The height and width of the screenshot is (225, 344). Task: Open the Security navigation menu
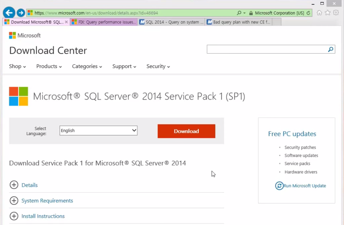(x=158, y=66)
